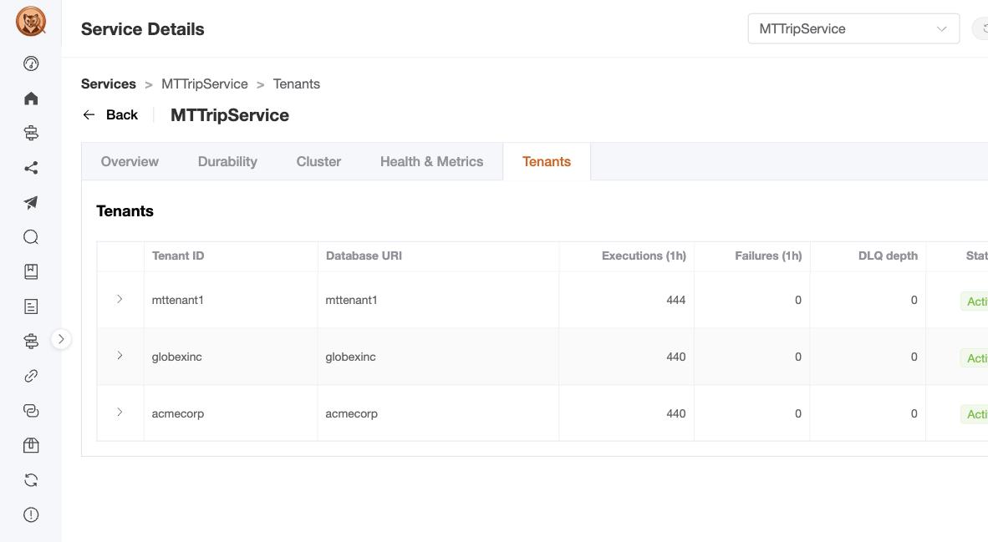The width and height of the screenshot is (988, 542).
Task: Expand the globexinc row
Action: 120,356
